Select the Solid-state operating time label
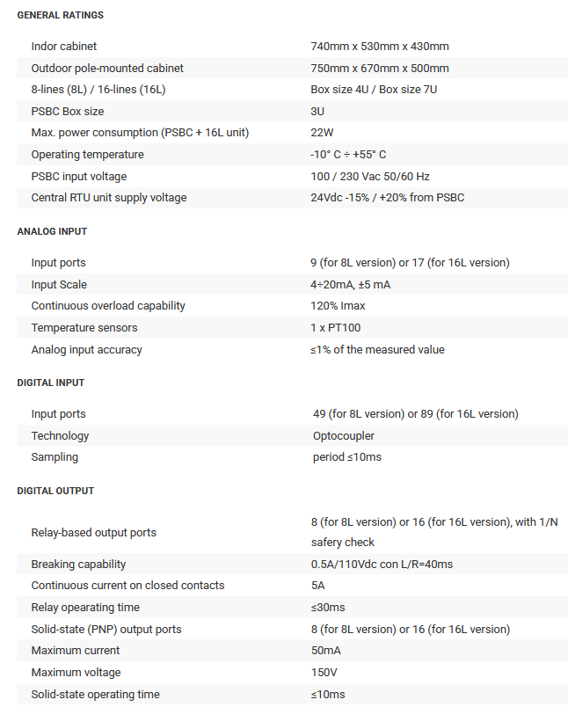Viewport: 568px width, 707px height. 95,695
